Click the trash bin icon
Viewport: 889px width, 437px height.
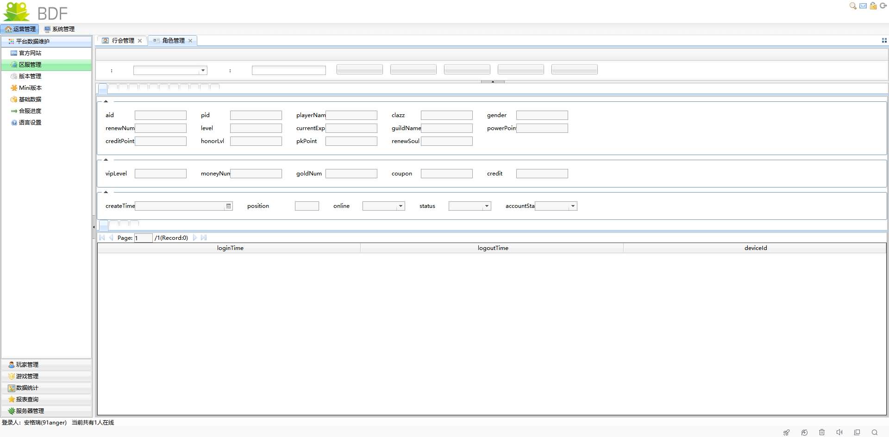822,432
